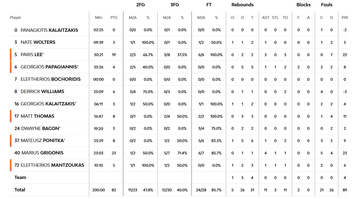
Task: Click Georgios Kalaitzakis player name
Action: pyautogui.click(x=48, y=104)
